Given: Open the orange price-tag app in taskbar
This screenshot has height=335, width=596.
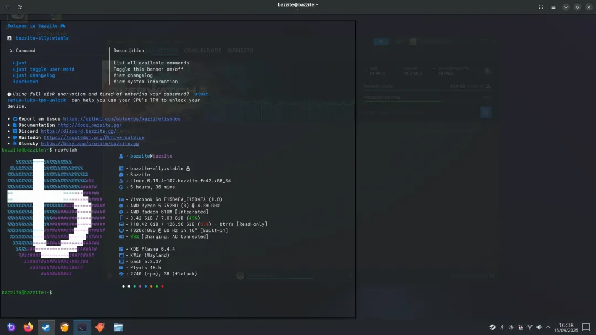Looking at the screenshot, I should [x=100, y=327].
